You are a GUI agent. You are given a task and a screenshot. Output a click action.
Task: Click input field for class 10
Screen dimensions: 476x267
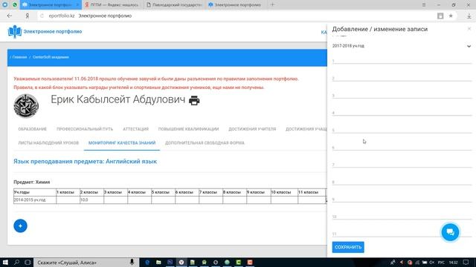pos(402,216)
